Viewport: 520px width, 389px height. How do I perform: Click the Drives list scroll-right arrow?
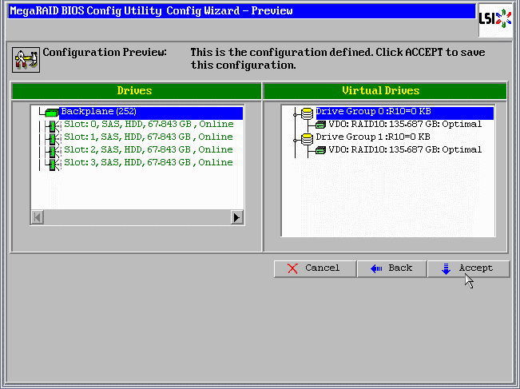[x=236, y=217]
